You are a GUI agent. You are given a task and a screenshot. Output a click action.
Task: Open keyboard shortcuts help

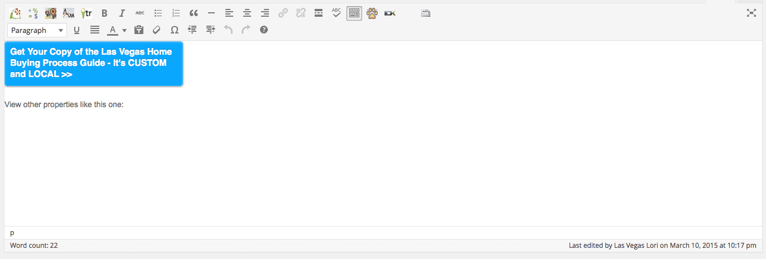(264, 30)
